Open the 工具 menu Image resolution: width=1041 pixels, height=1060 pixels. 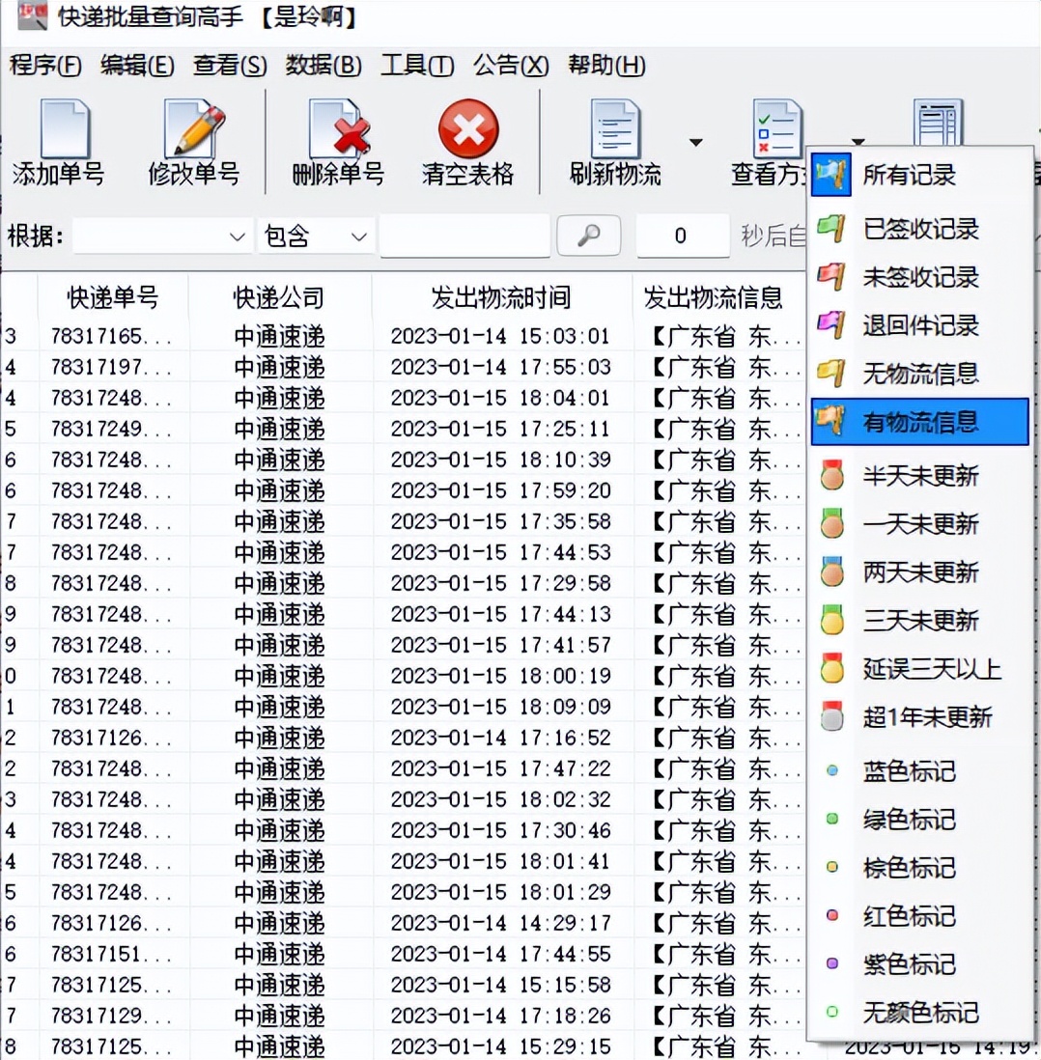point(416,66)
